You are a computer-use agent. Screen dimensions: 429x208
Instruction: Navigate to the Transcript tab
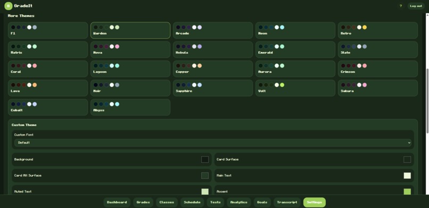(x=287, y=202)
